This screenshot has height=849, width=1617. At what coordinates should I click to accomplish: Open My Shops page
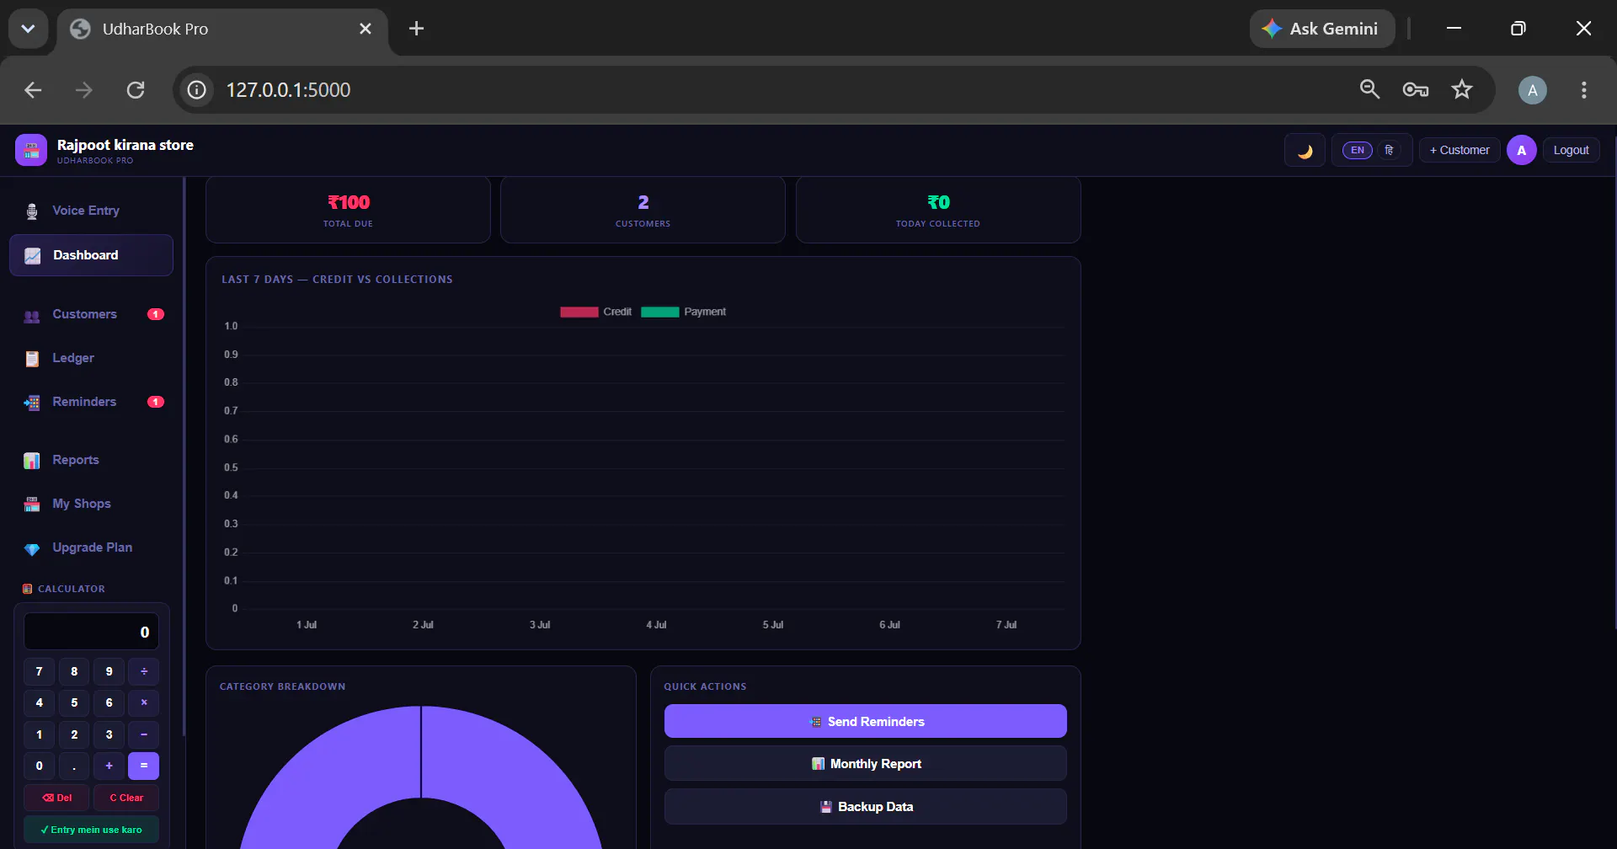coord(91,504)
